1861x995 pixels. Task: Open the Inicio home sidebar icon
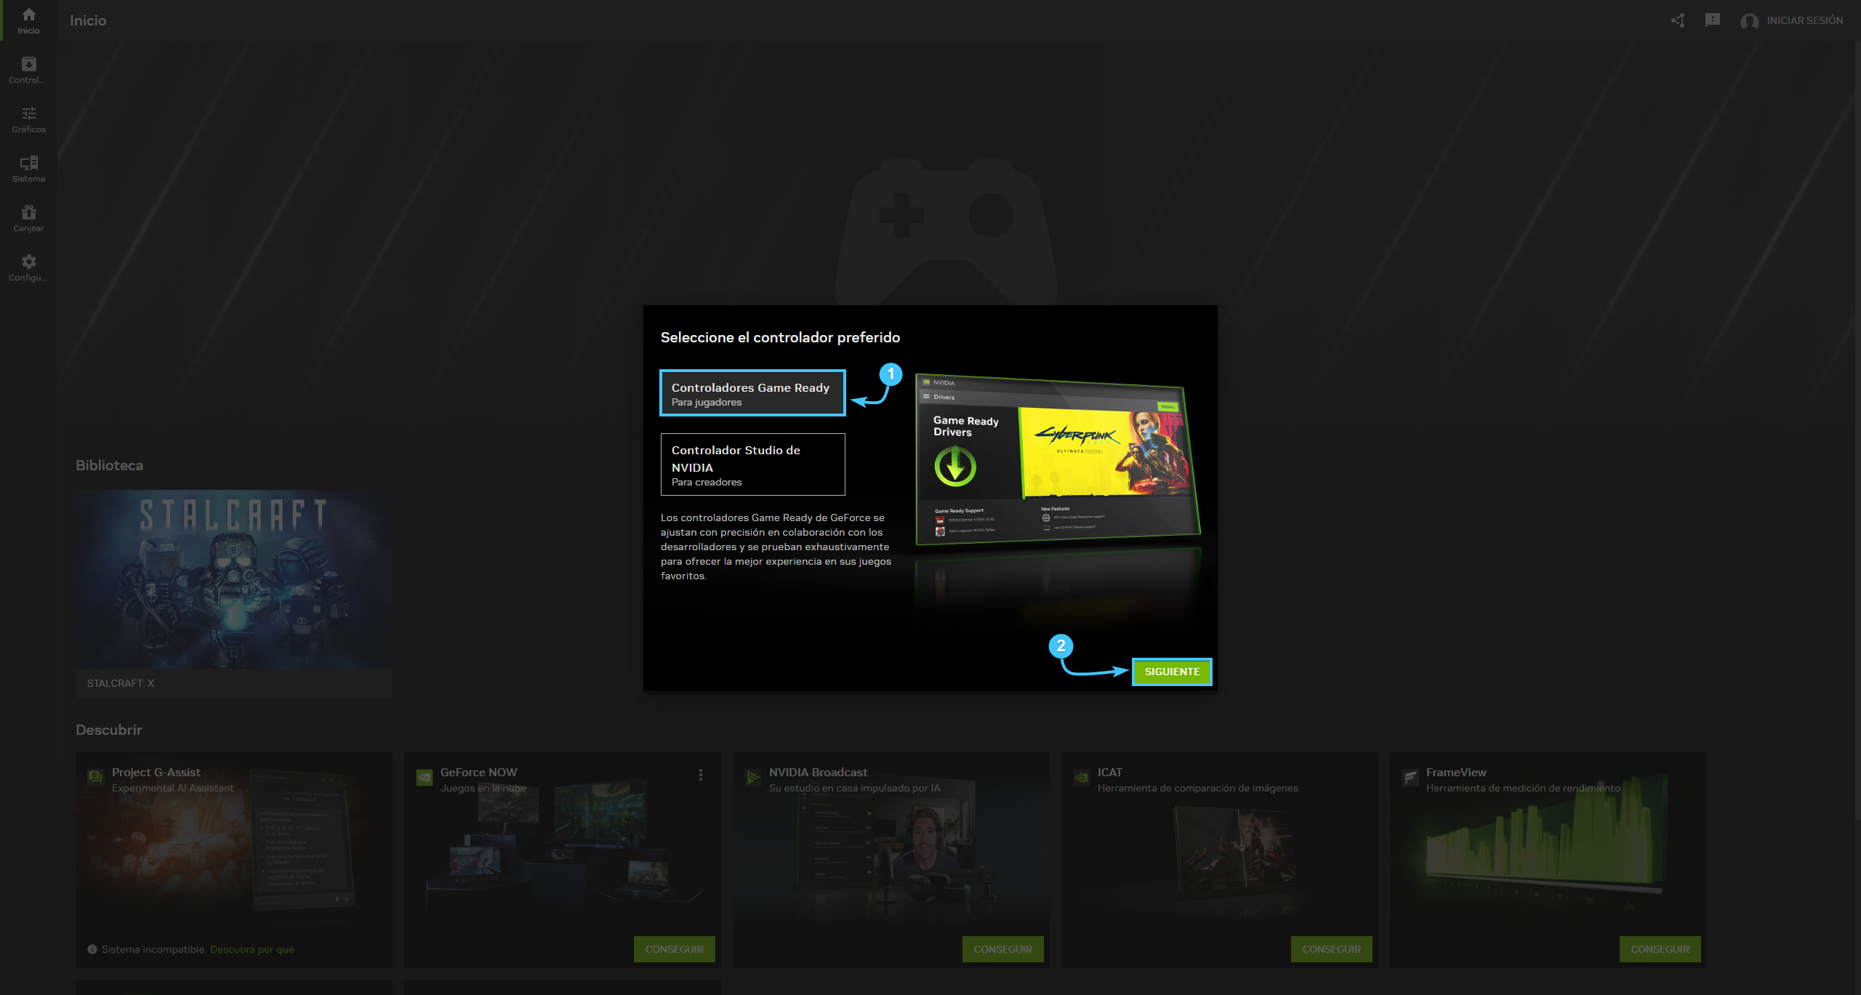[x=28, y=20]
